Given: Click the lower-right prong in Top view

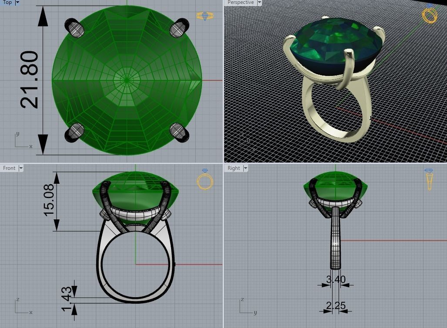Looking at the screenshot, I should point(179,133).
